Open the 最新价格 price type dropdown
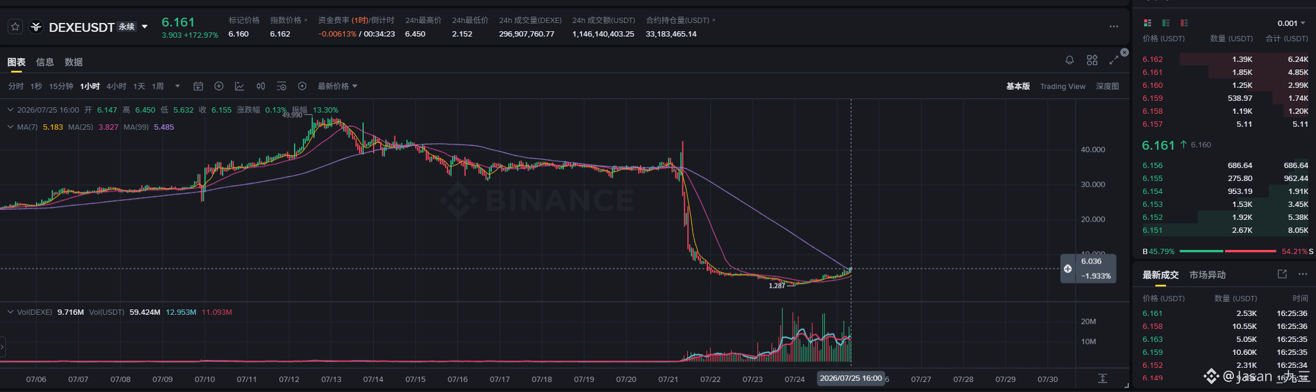 (x=338, y=86)
